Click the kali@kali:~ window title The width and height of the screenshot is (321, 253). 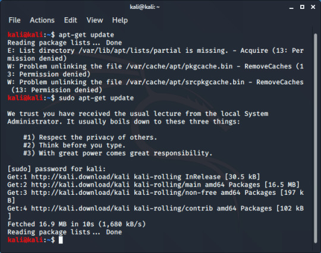point(144,7)
